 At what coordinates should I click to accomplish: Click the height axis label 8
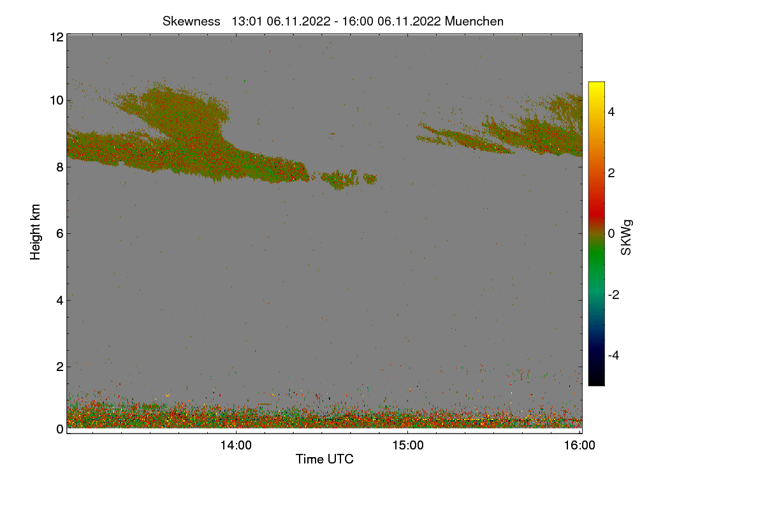click(59, 167)
